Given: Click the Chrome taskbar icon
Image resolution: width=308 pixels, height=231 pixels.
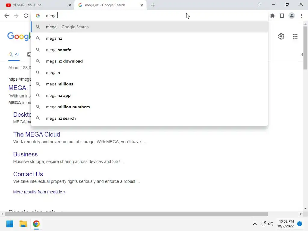Looking at the screenshot, I should click(36, 224).
